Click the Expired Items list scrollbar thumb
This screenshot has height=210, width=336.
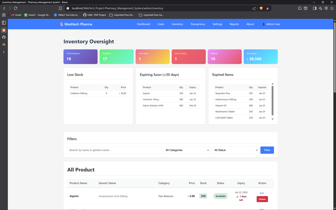(x=272, y=101)
